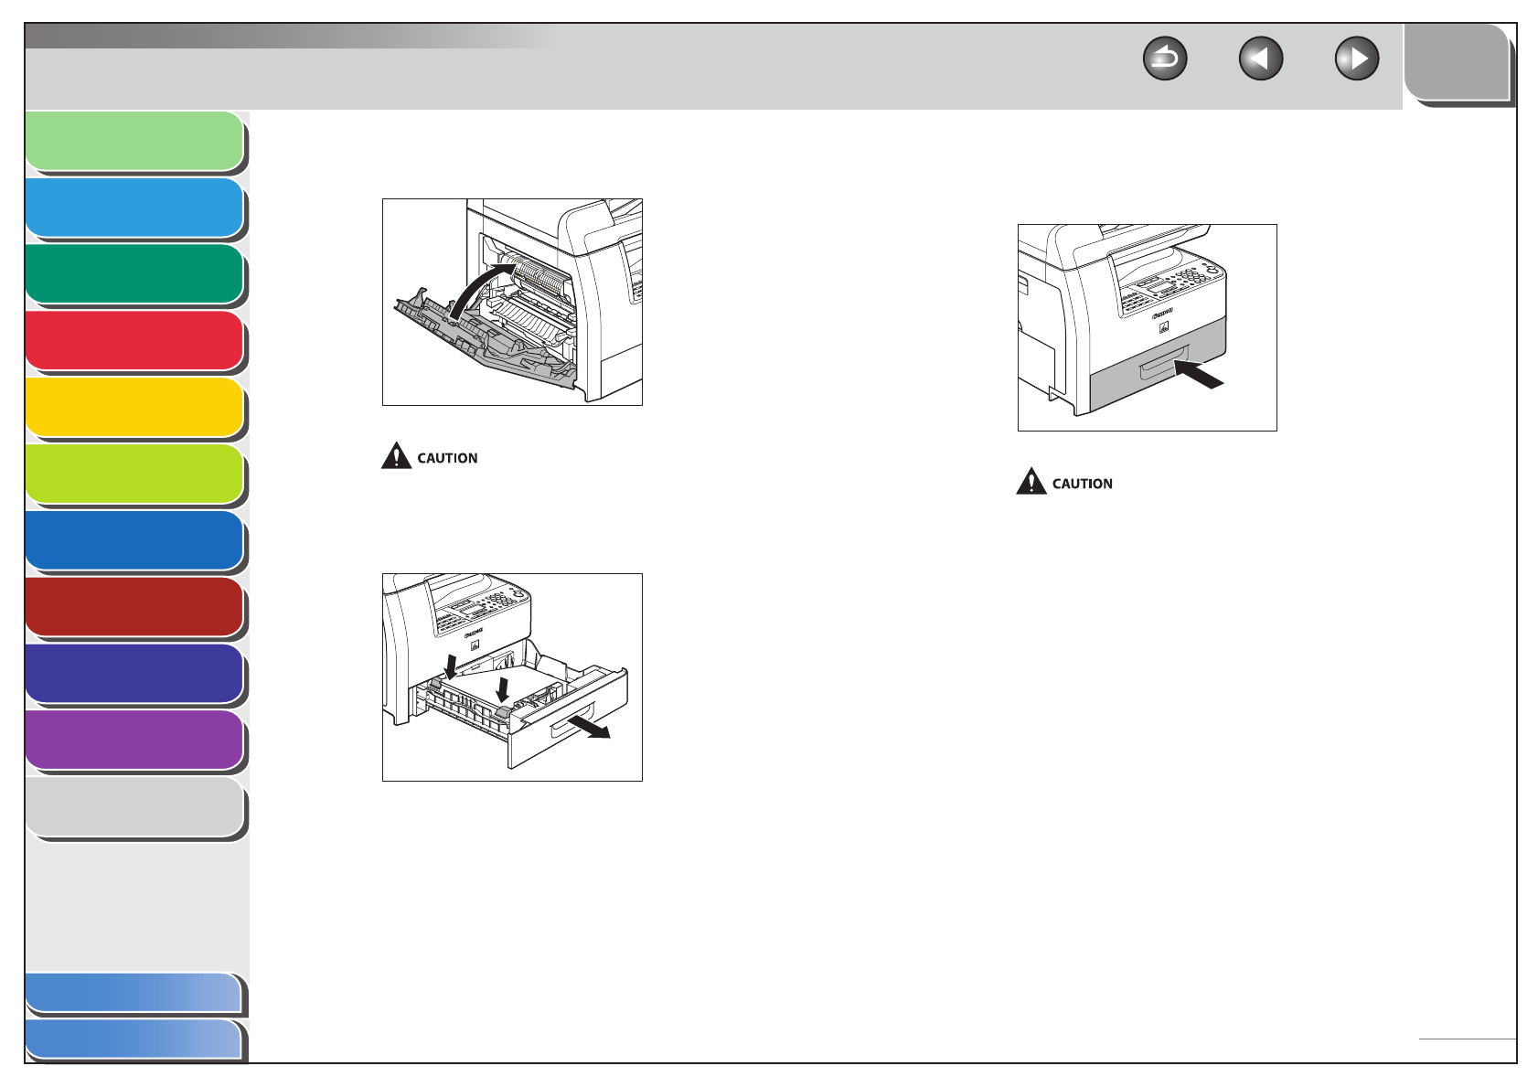This screenshot has height=1087, width=1538.
Task: Click the open paper cassette drawer illustration
Action: tap(512, 677)
